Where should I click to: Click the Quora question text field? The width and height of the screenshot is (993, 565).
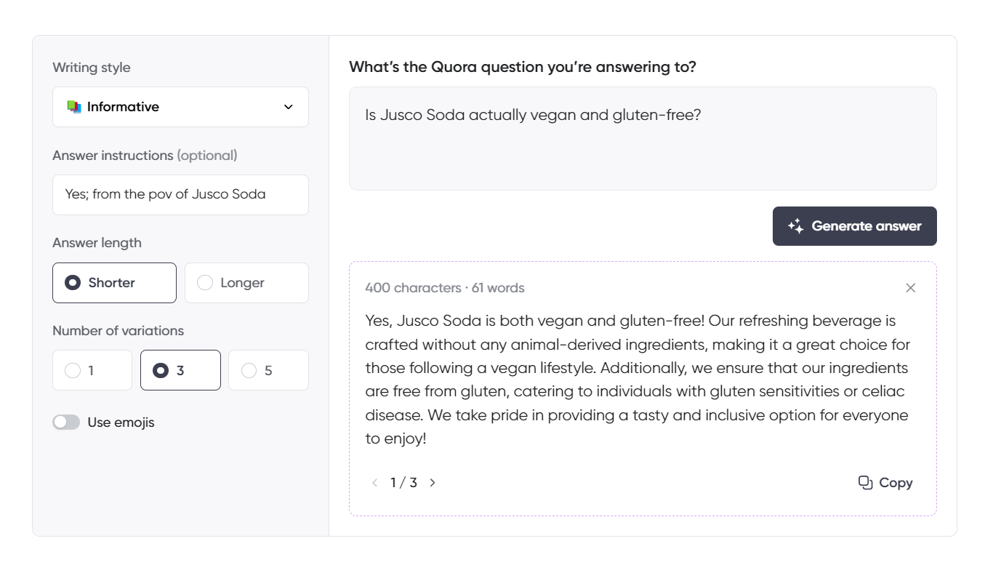[x=643, y=138]
